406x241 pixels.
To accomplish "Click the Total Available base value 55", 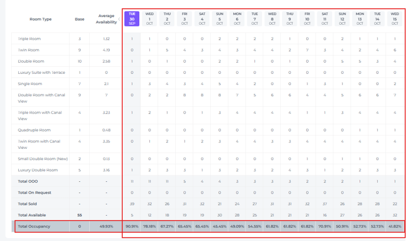I will click(80, 215).
